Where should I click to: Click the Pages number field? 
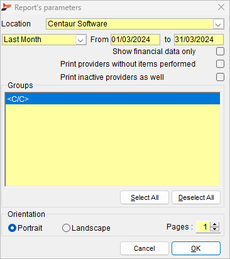204,227
